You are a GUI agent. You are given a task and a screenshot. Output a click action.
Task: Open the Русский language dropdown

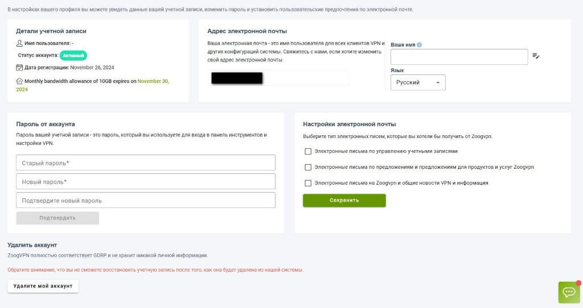418,82
